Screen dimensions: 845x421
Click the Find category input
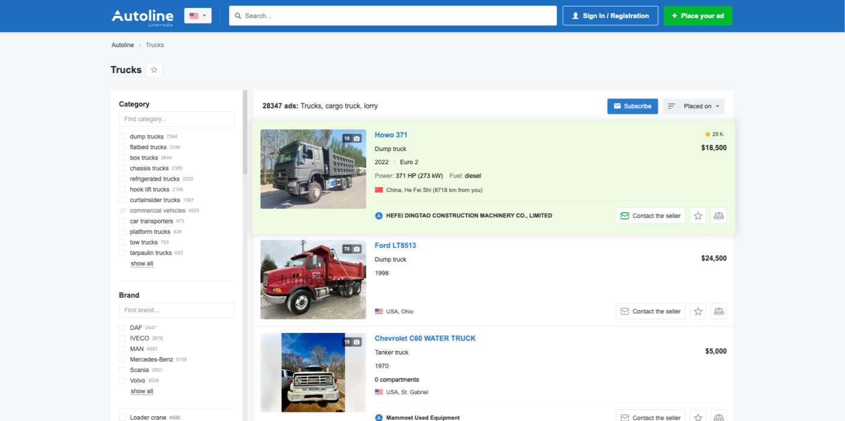tap(176, 119)
